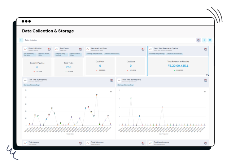Open Task Total By Frequency action icon
The width and height of the screenshot is (227, 167).
112,80
